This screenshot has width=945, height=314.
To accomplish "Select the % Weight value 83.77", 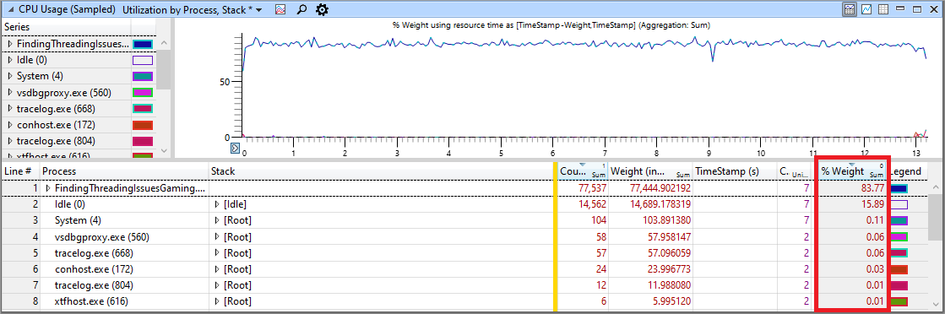I will pyautogui.click(x=872, y=188).
